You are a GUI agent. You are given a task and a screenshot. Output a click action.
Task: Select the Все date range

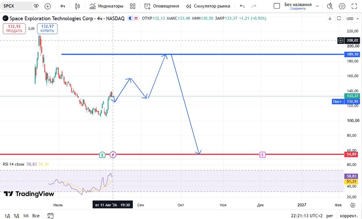point(36,216)
